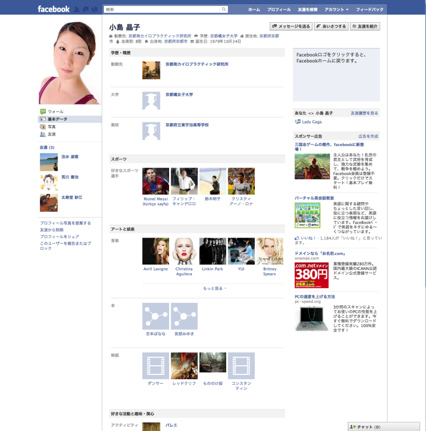
Task: Open フィリップ・キャンデロロ athlete thumbnail
Action: (x=184, y=181)
